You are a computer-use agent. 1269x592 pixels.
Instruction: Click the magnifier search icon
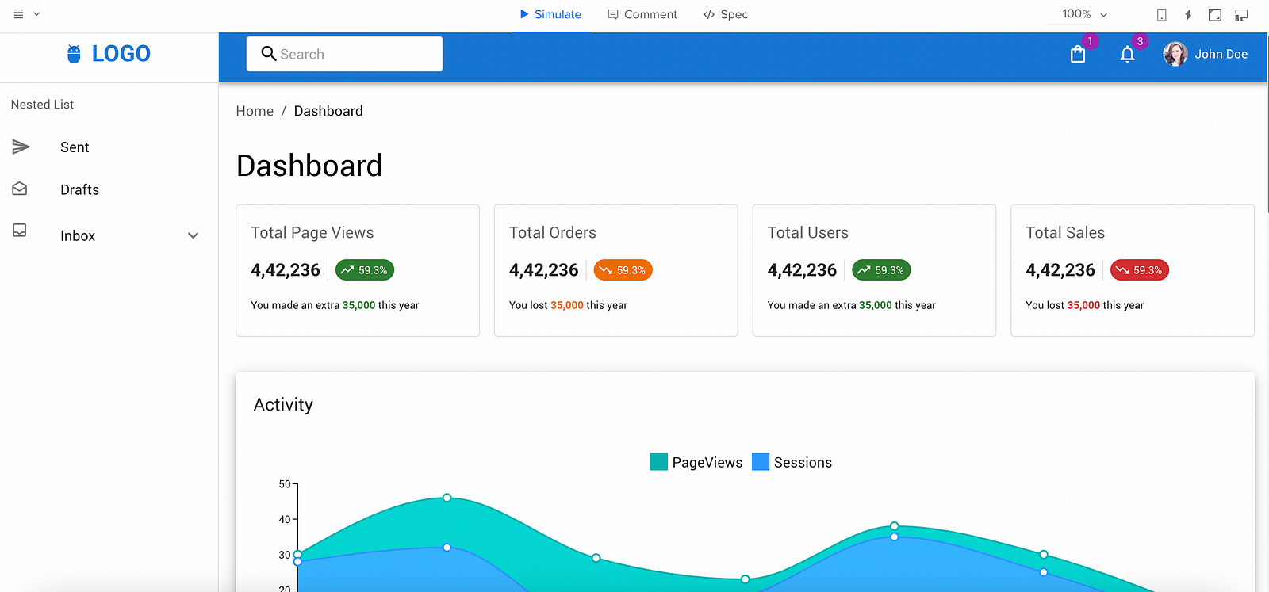269,54
